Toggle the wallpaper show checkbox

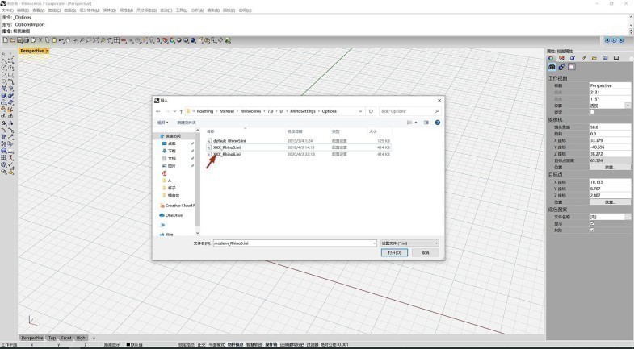592,223
